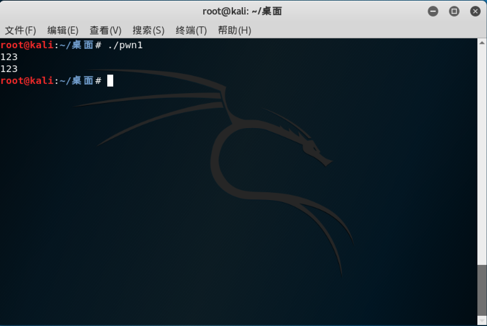The image size is (487, 326).
Task: Click the second 123 output line
Action: click(x=9, y=69)
